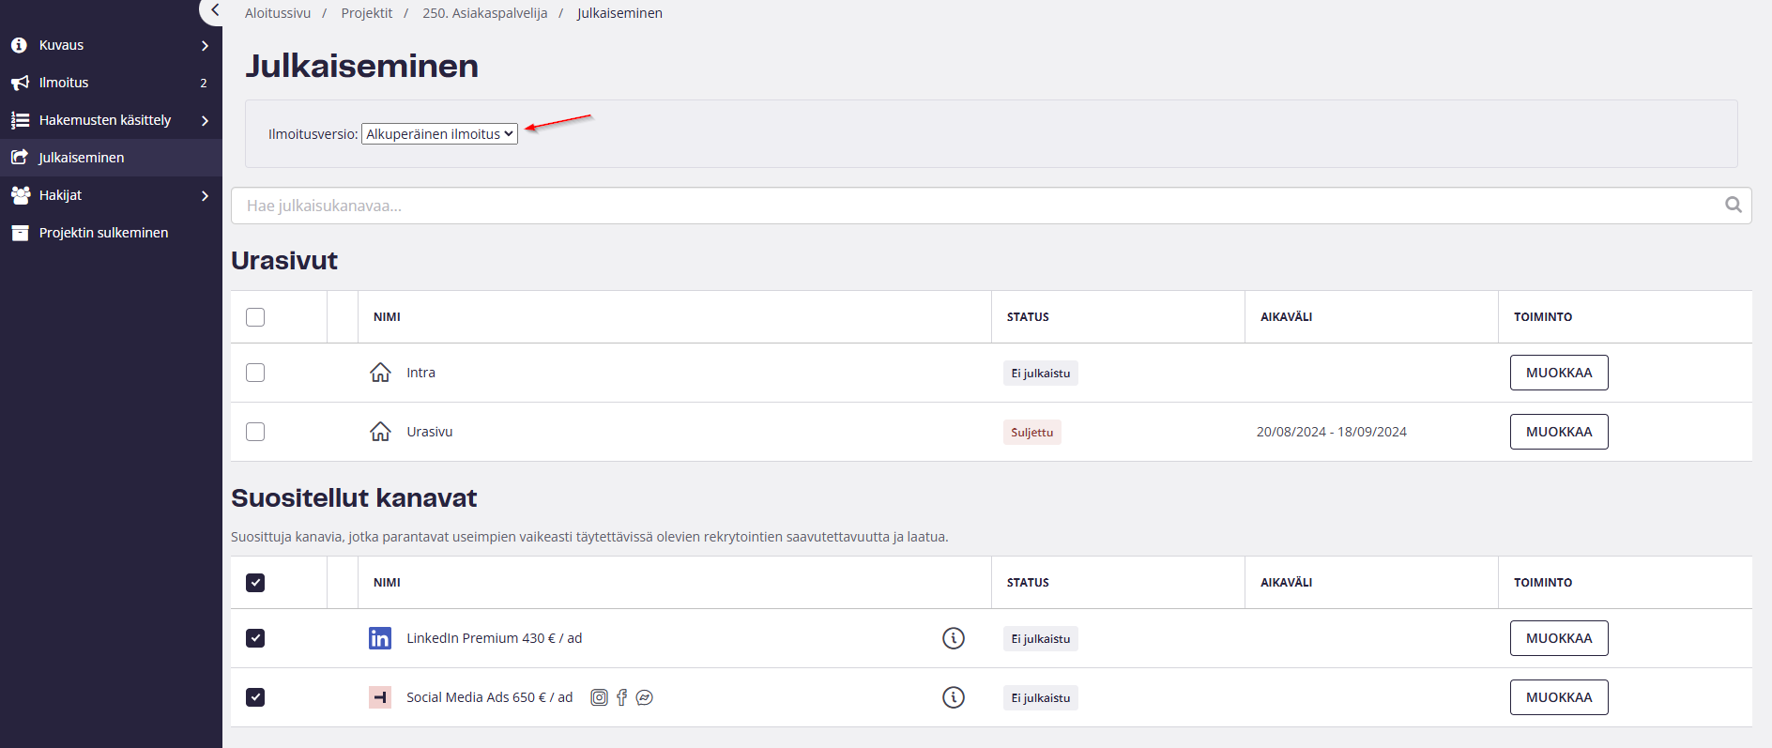
Task: Click the home icon next to Intra
Action: click(x=380, y=373)
